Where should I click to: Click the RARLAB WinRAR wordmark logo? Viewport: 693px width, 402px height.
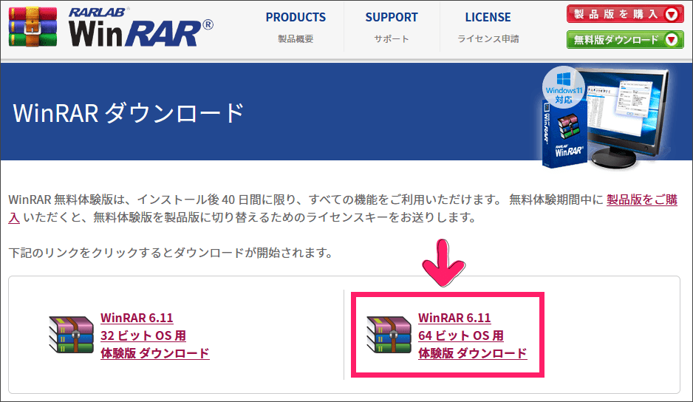(140, 27)
